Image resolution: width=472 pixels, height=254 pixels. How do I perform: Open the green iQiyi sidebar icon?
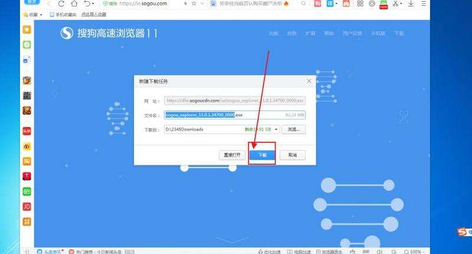[27, 191]
